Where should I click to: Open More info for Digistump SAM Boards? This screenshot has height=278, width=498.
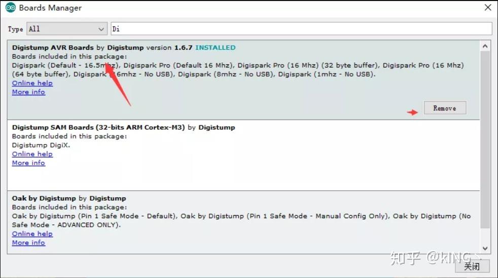pyautogui.click(x=28, y=163)
